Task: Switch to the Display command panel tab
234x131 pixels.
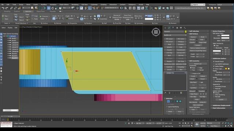Action: click(181, 28)
